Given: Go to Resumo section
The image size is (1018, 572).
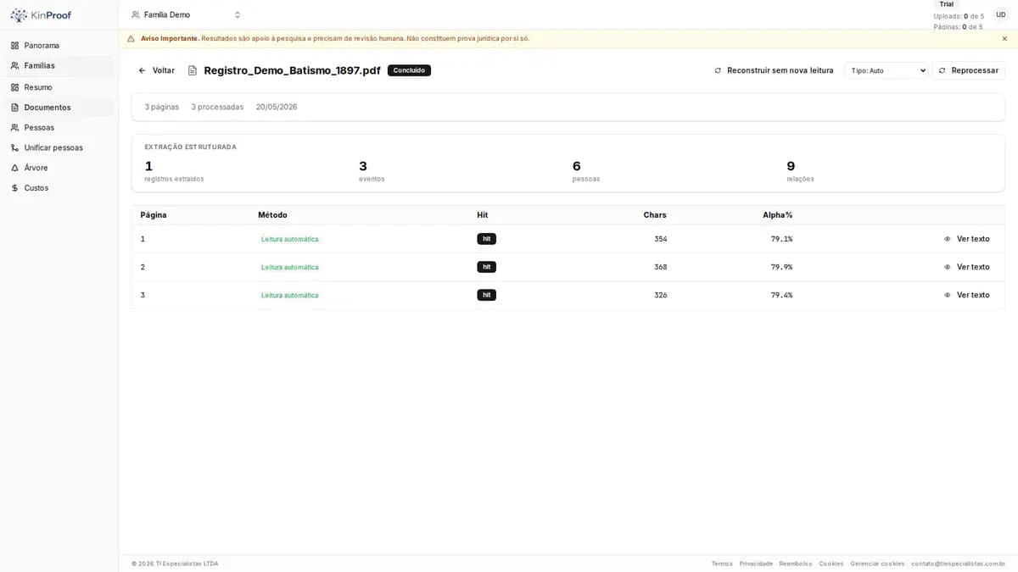Looking at the screenshot, I should [x=59, y=87].
